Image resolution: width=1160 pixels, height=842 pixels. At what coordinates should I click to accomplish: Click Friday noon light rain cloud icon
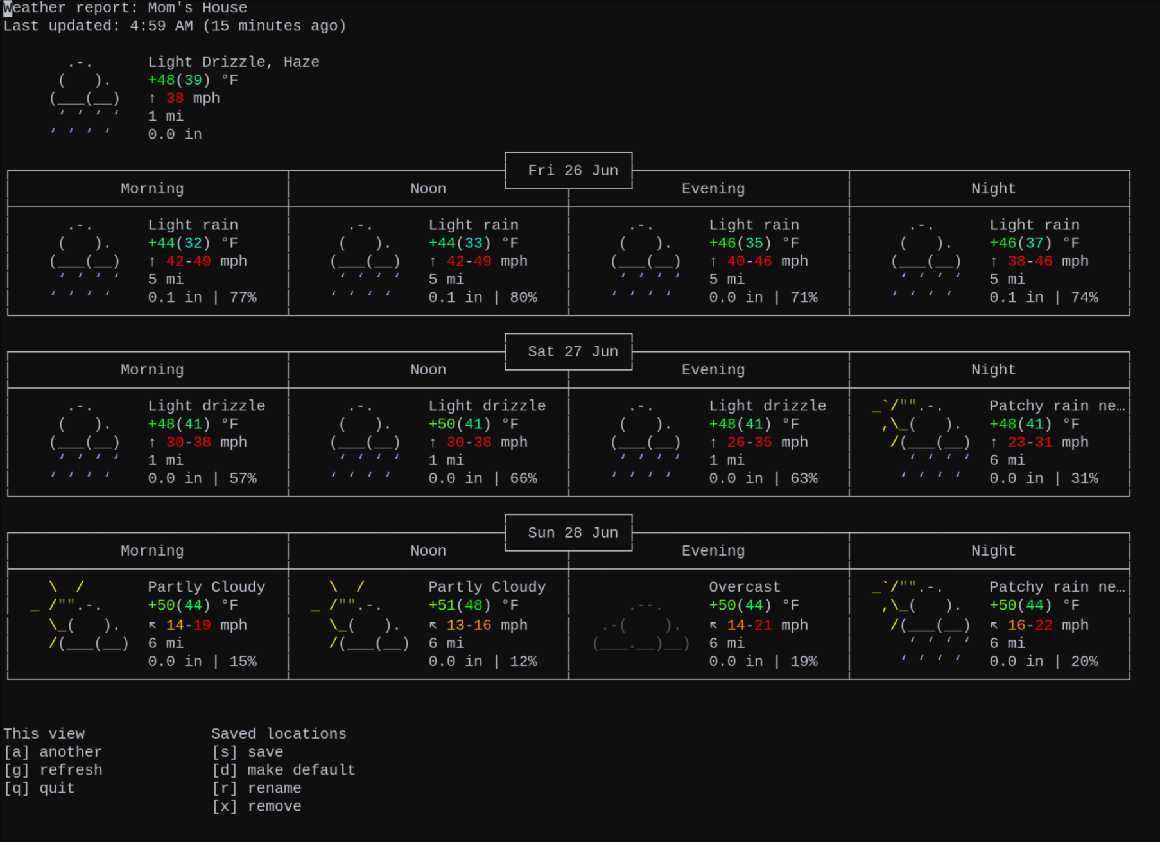(366, 261)
